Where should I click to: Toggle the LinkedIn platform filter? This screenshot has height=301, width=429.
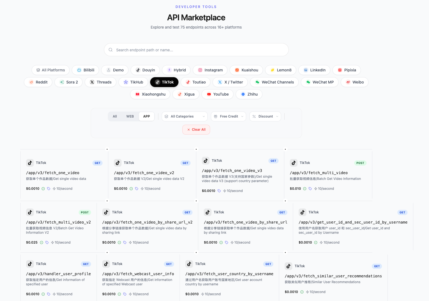[314, 70]
